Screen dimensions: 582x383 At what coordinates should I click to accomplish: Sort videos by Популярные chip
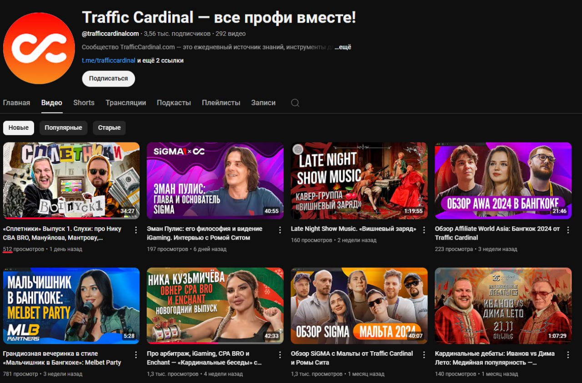(63, 128)
